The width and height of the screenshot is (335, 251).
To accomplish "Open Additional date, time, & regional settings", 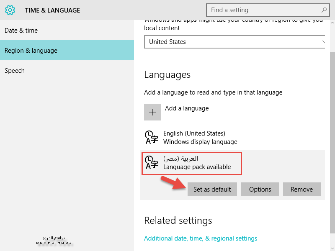I will tap(201, 238).
